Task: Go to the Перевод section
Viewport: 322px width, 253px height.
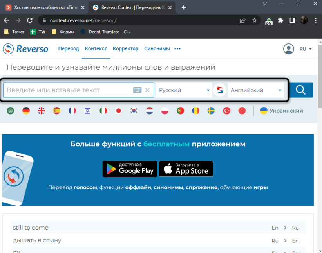Action: coord(69,49)
